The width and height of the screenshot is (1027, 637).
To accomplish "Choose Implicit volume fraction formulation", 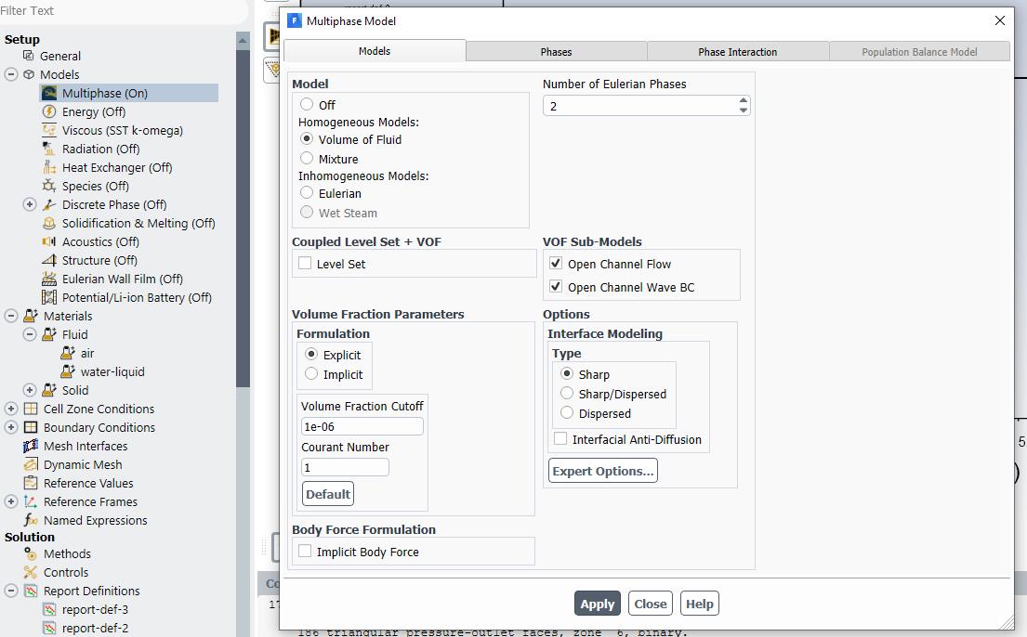I will (x=311, y=373).
